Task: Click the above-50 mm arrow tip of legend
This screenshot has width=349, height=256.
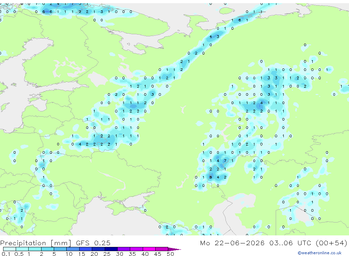Action: 174,249
